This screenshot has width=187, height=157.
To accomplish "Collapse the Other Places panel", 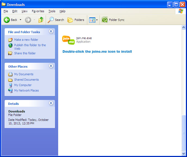I will click(x=51, y=66).
